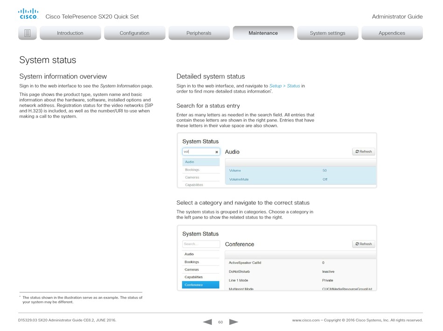Open the Introduction tab

[70, 33]
